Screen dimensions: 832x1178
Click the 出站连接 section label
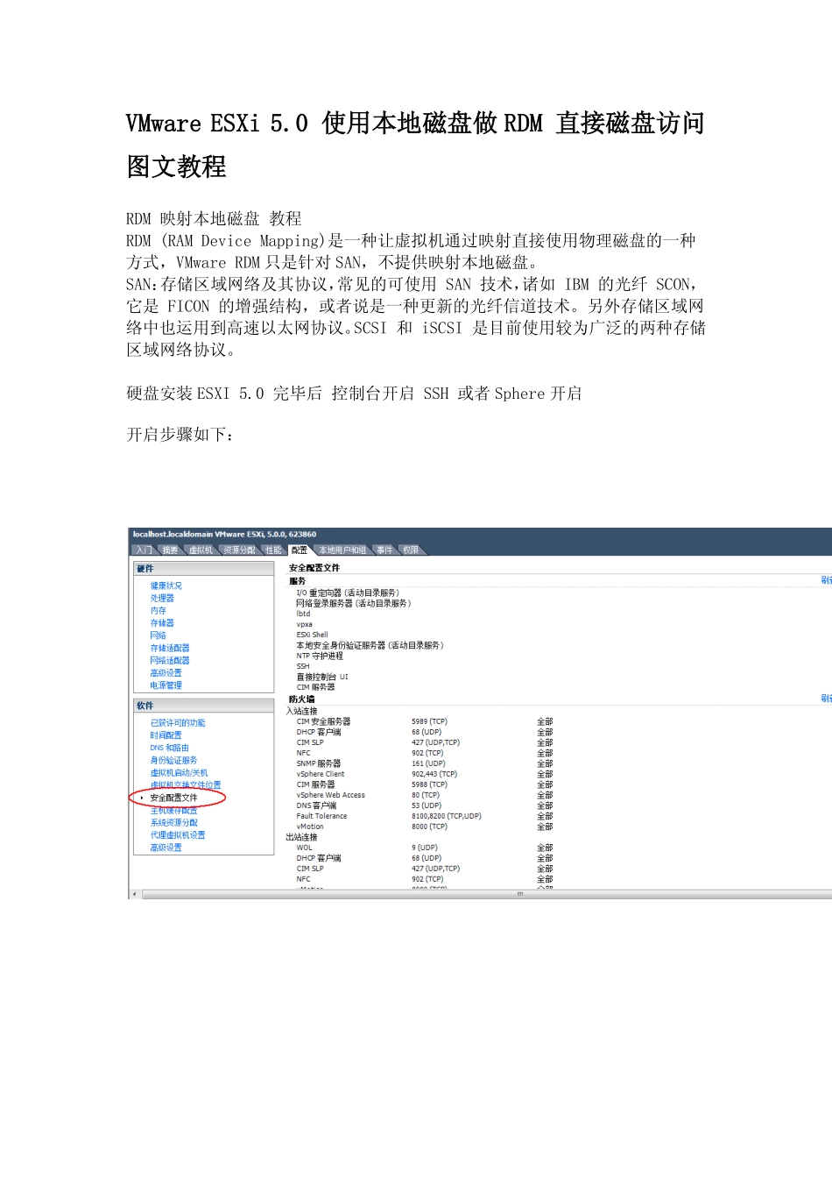[301, 837]
